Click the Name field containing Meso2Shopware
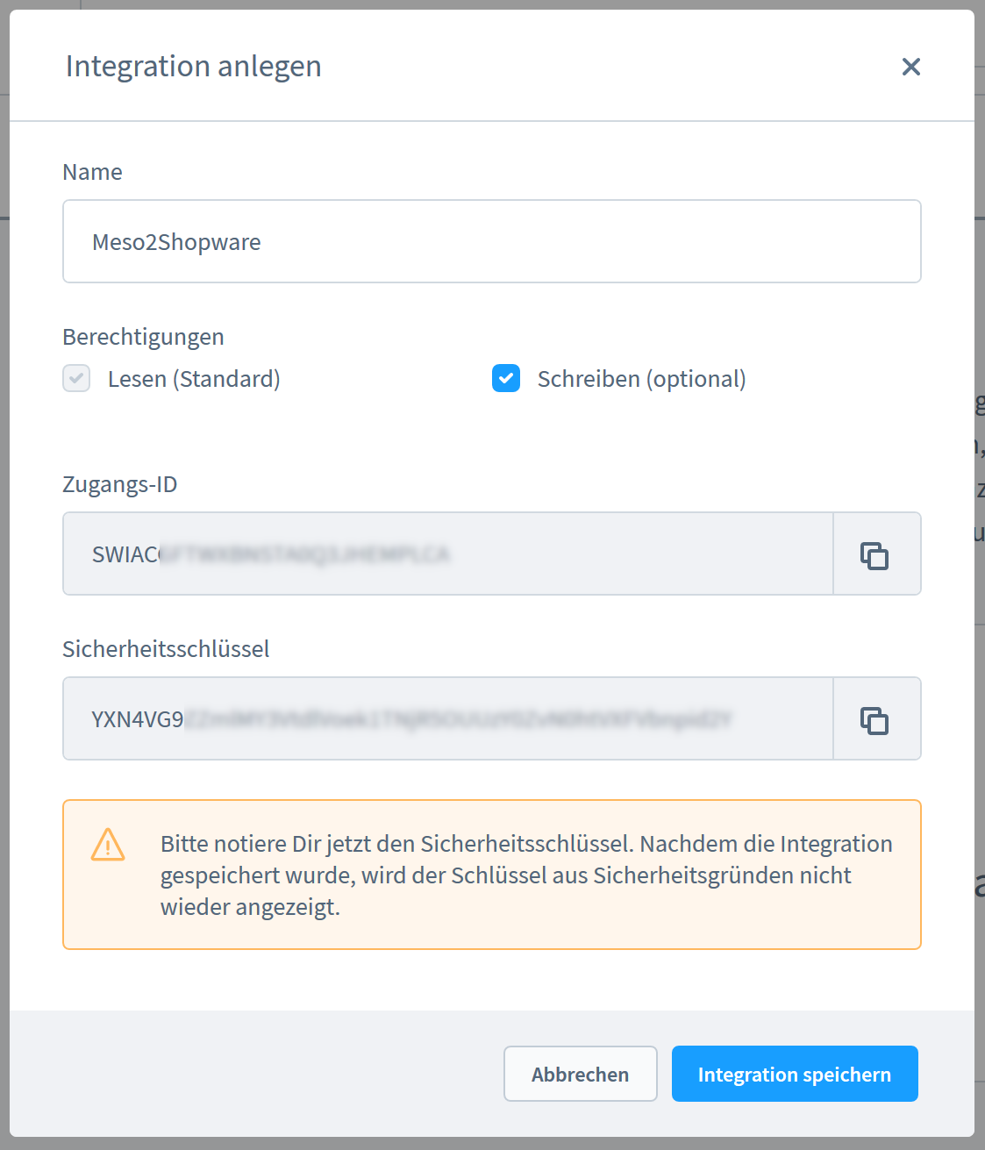This screenshot has width=985, height=1150. tap(491, 242)
